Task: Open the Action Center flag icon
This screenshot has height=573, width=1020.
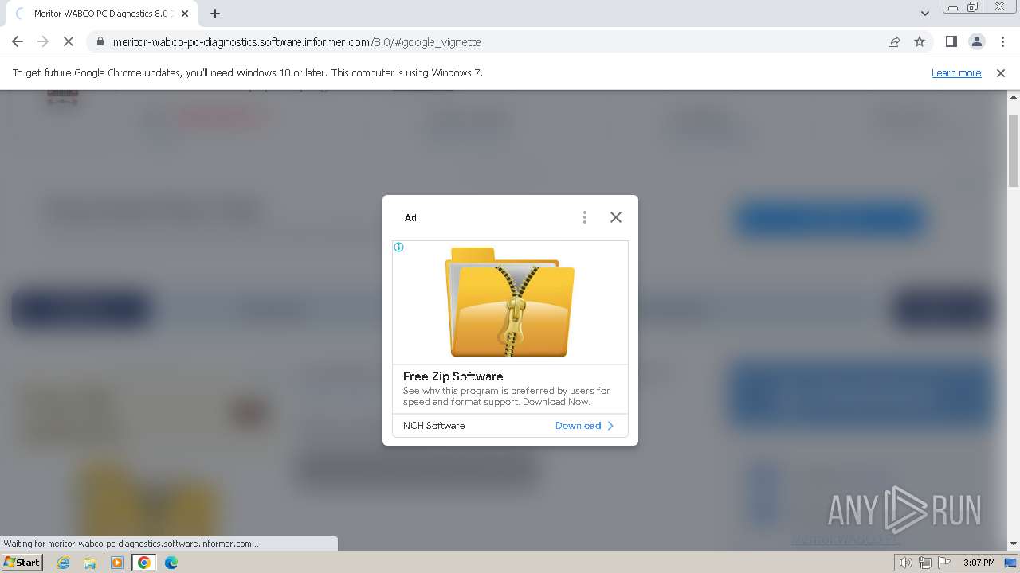Action: point(944,563)
